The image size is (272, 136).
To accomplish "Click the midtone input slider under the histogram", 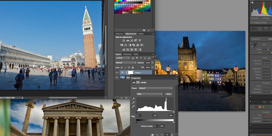I will (x=155, y=112).
